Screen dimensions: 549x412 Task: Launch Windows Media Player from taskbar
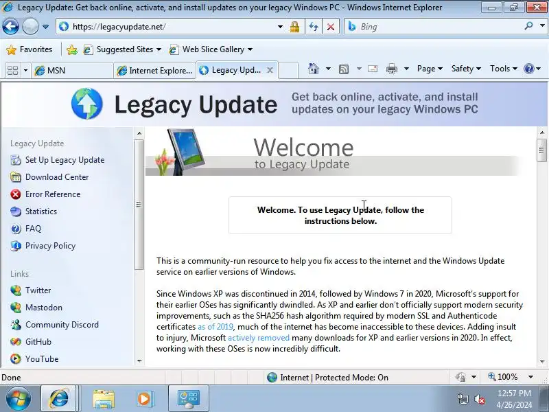(x=144, y=399)
